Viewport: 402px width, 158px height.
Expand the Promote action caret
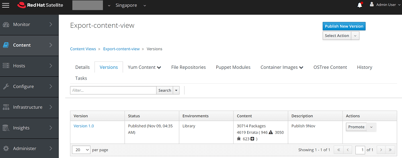coord(371,127)
